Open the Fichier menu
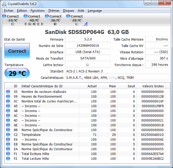 tap(9, 11)
